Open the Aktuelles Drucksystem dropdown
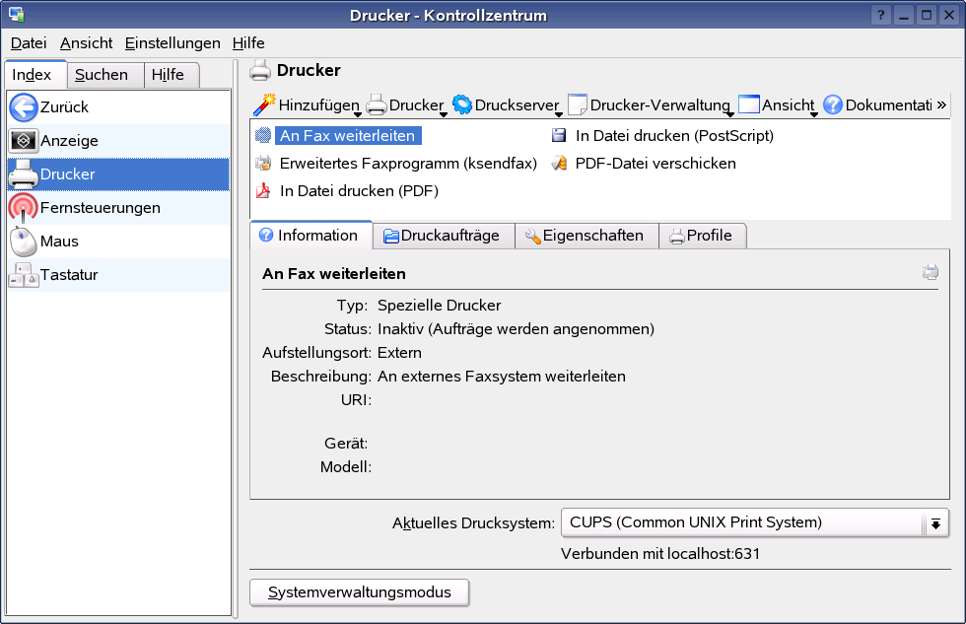Image resolution: width=966 pixels, height=624 pixels. (934, 523)
